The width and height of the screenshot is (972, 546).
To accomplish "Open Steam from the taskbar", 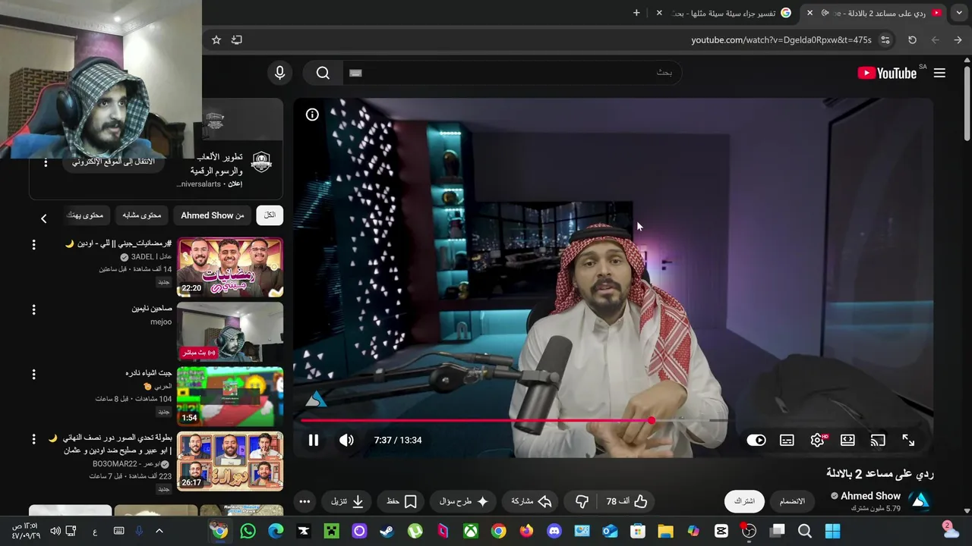I will tap(387, 531).
